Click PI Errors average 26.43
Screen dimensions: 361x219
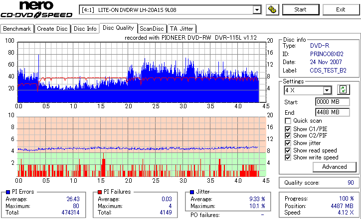tap(73, 199)
